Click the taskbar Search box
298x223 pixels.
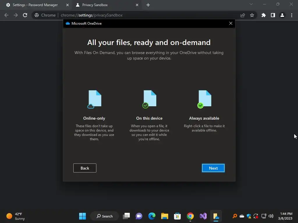(x=105, y=216)
